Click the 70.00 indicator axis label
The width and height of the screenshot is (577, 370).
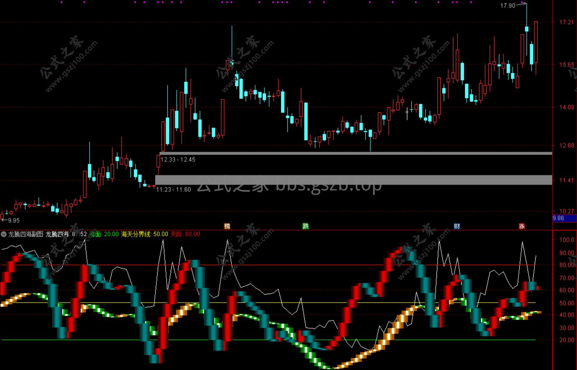point(567,278)
